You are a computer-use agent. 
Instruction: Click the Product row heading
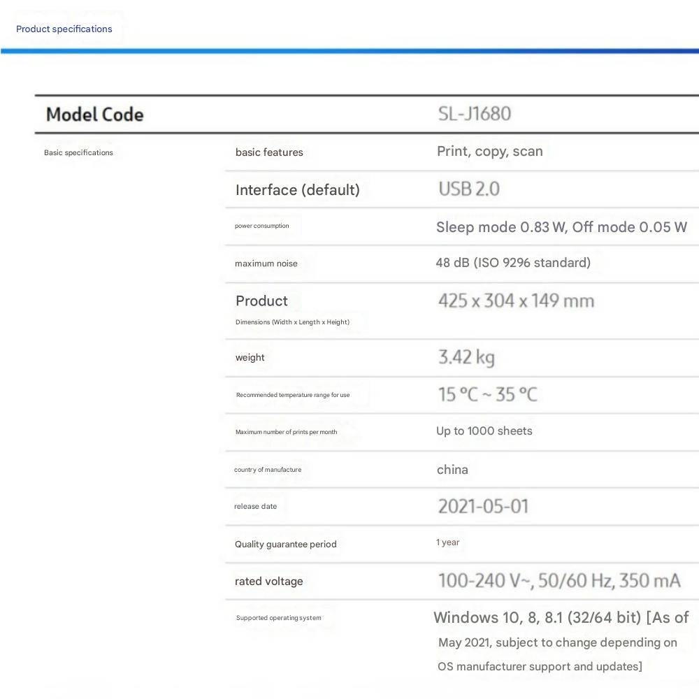261,301
